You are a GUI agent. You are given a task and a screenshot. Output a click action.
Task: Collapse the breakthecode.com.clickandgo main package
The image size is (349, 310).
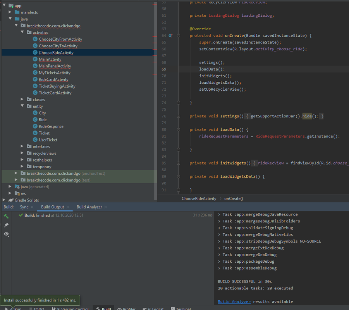[x=16, y=25]
